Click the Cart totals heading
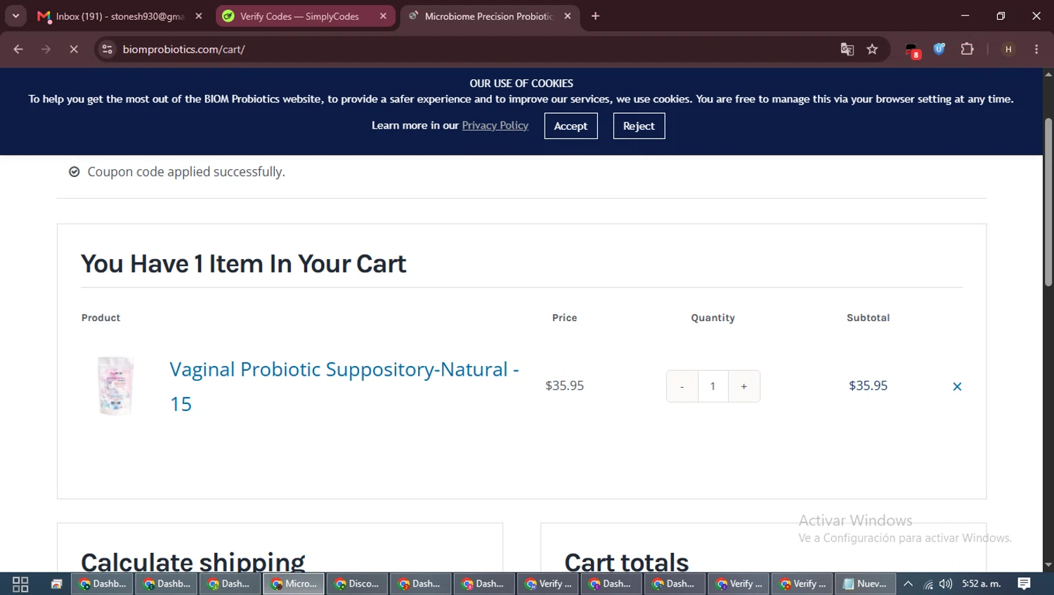Screen dimensions: 1054x595 [627, 561]
